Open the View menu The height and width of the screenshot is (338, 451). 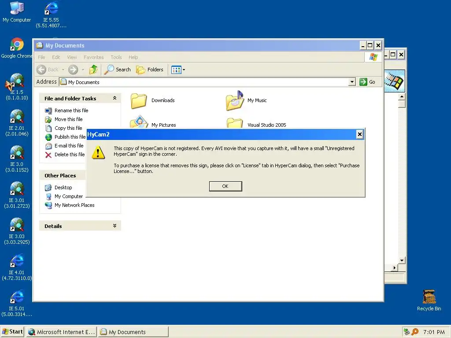click(72, 57)
